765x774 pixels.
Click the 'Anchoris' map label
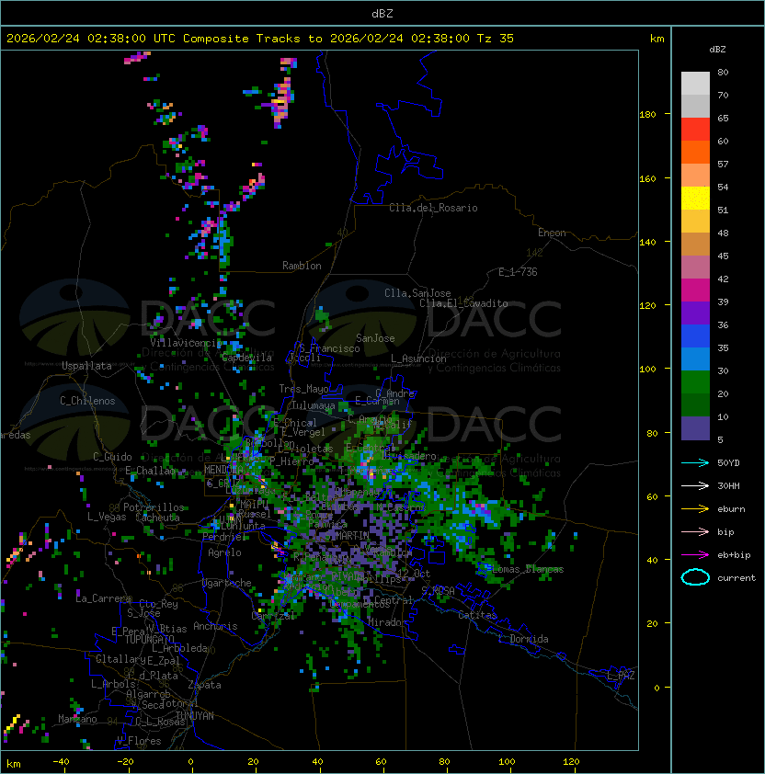215,626
